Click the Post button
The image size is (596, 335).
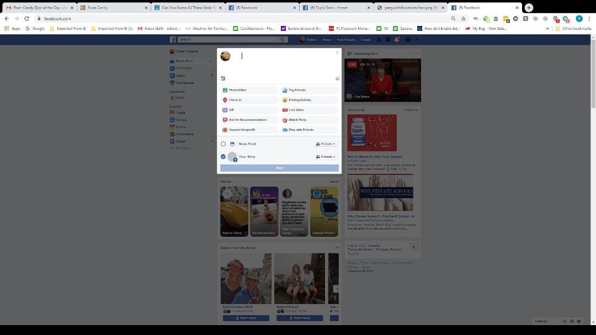click(x=279, y=168)
